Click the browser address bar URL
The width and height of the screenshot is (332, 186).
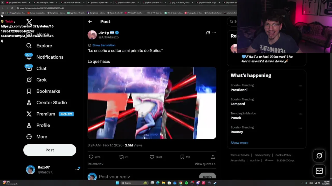tap(42, 8)
